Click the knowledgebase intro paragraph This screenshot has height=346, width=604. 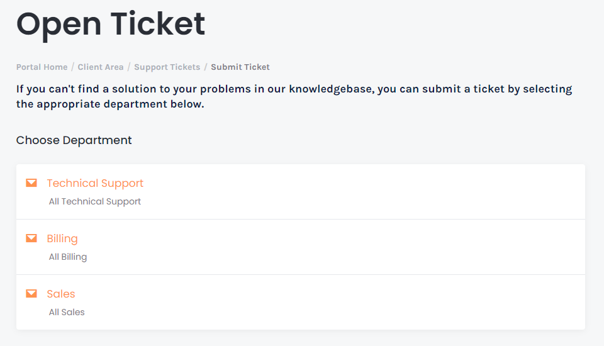point(294,96)
